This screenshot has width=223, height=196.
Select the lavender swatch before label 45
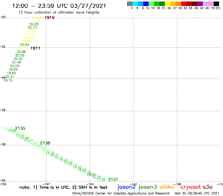coord(205,4)
